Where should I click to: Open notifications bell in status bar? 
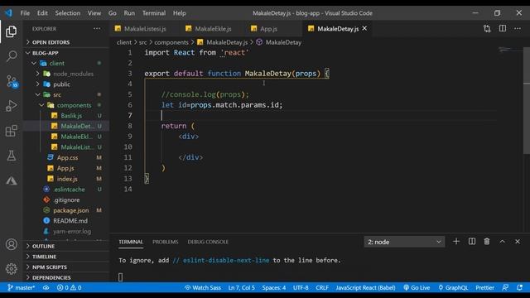coord(519,287)
